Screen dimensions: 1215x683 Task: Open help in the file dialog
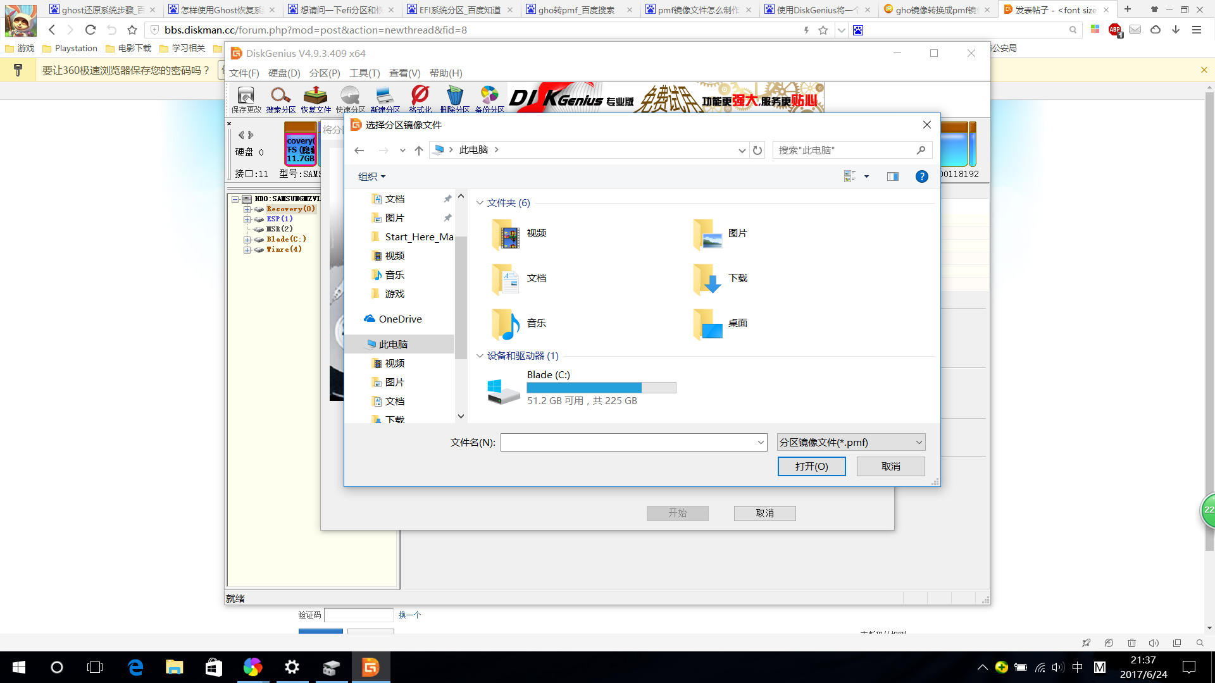pos(922,176)
